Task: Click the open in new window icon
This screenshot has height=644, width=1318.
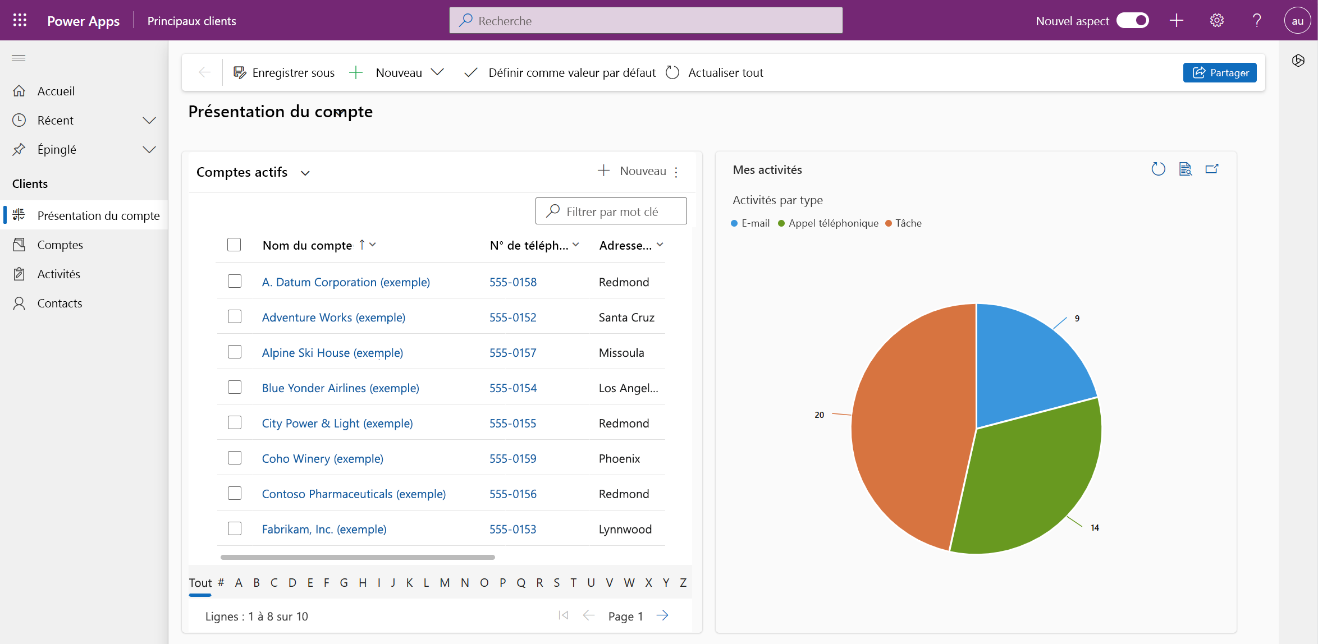Action: point(1213,168)
